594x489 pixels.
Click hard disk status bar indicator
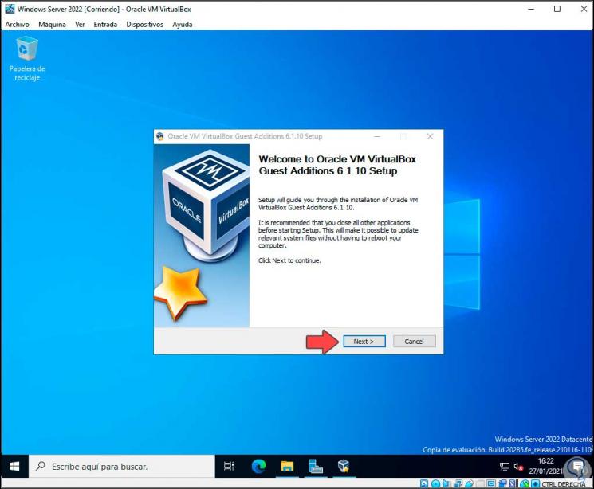pyautogui.click(x=424, y=483)
